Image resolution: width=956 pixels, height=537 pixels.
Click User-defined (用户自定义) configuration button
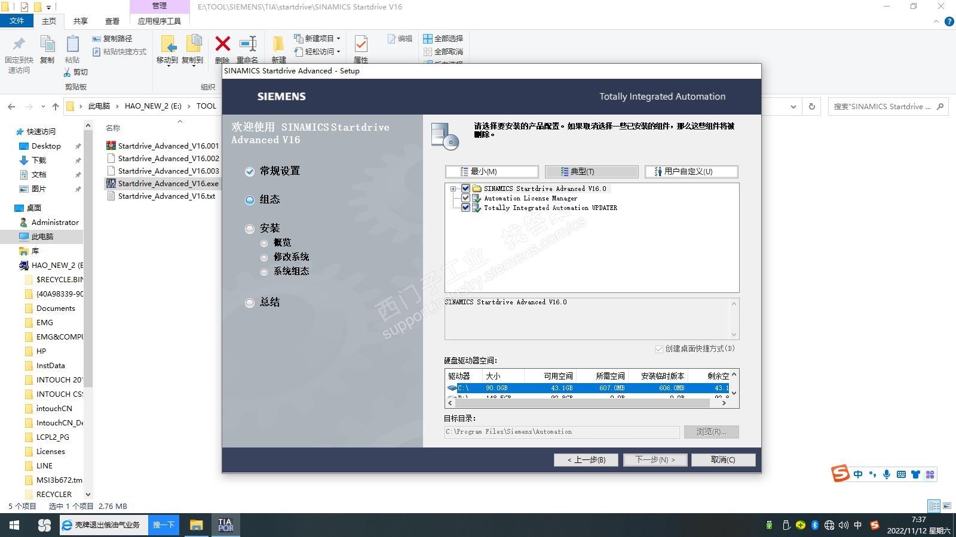tap(691, 172)
